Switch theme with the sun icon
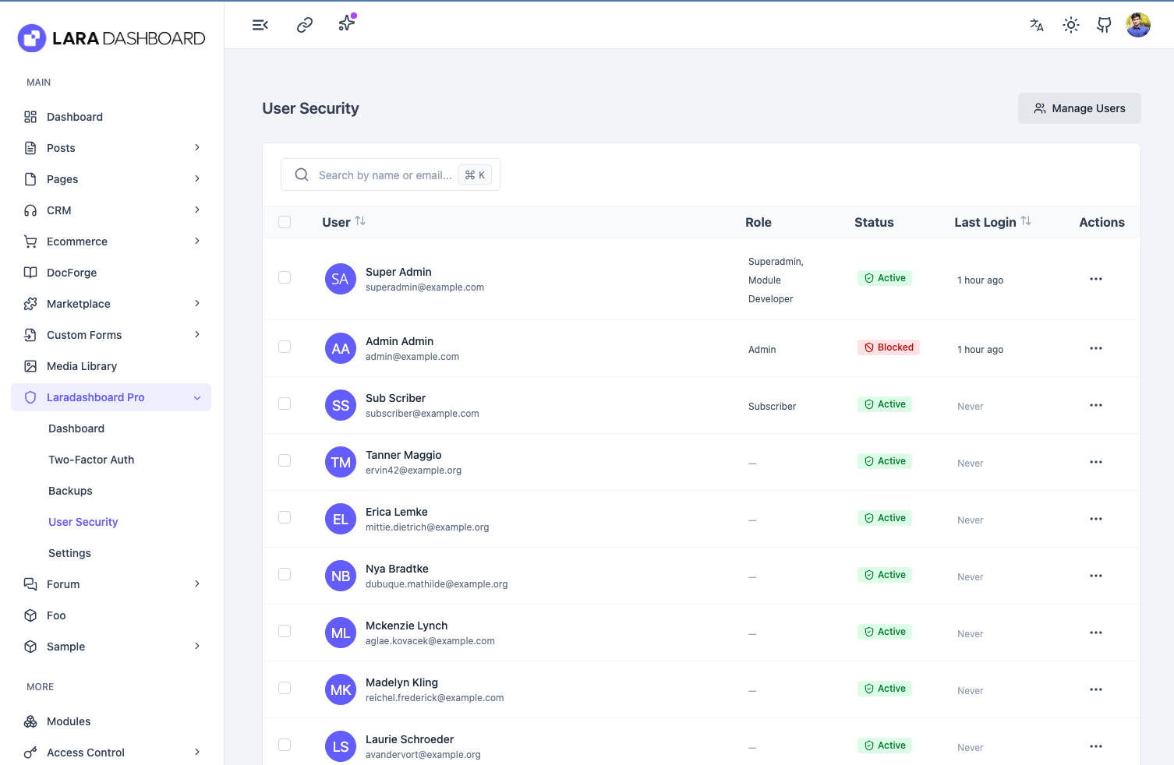1174x765 pixels. point(1071,25)
